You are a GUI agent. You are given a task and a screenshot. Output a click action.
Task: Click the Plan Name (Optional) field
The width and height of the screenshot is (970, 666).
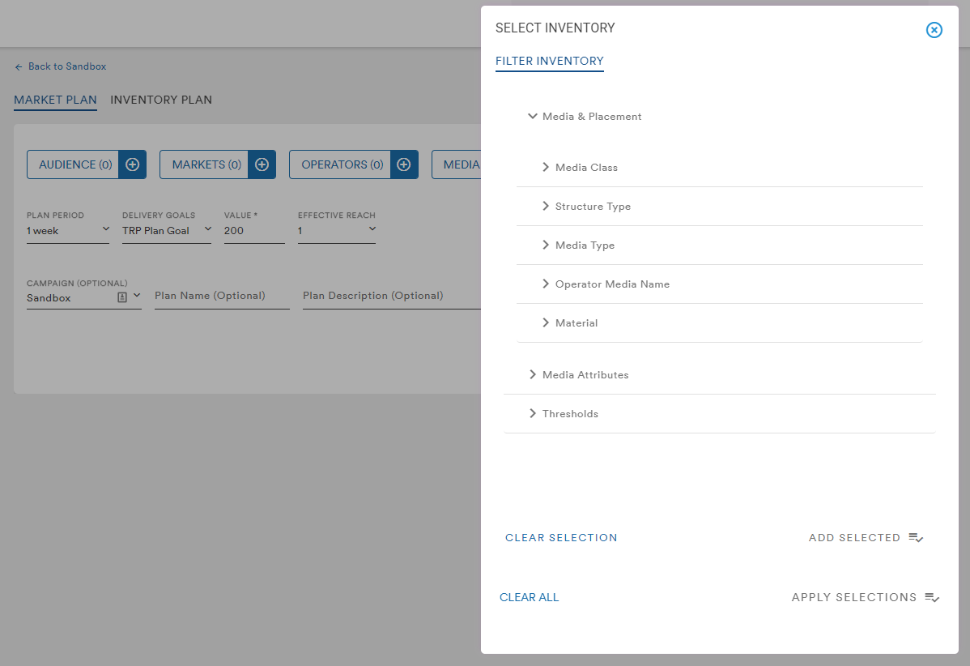(x=222, y=296)
